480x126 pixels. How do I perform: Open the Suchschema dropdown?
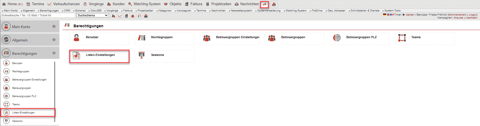[x=93, y=16]
